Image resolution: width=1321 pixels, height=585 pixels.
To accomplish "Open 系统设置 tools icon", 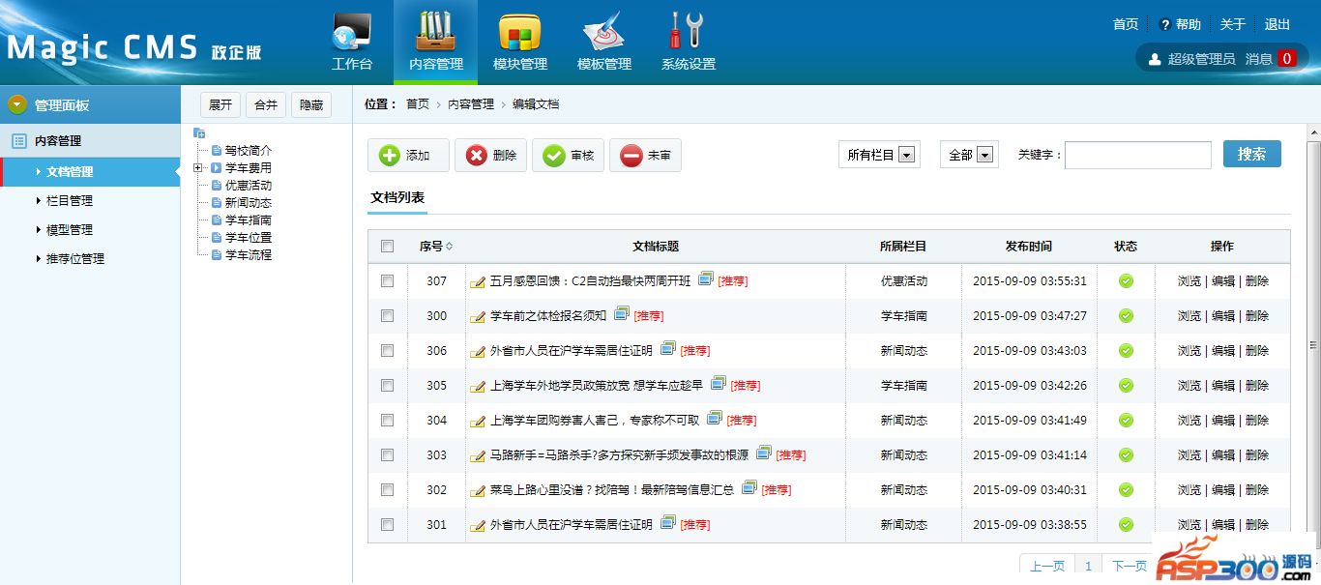I will click(x=688, y=33).
